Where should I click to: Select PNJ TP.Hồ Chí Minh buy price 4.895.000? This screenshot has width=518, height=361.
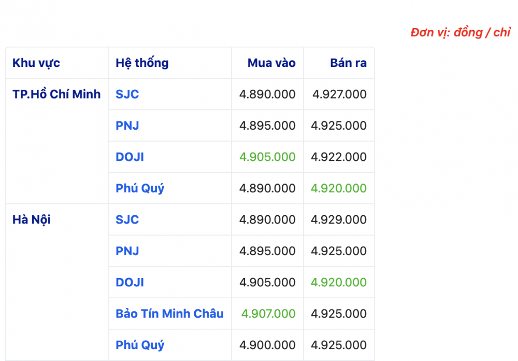[x=267, y=126]
